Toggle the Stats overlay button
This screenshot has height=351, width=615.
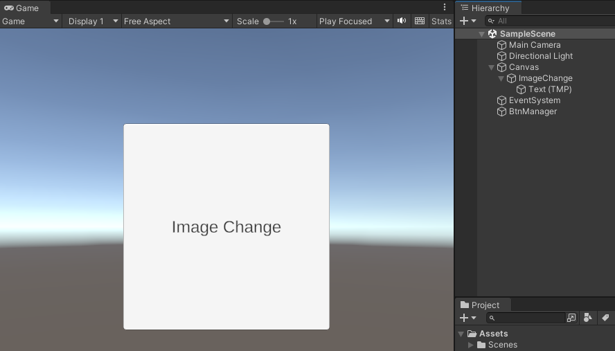(x=441, y=21)
